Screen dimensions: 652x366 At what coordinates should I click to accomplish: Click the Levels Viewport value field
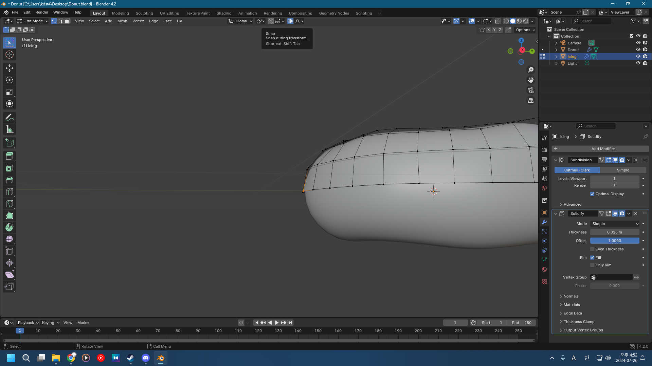pyautogui.click(x=615, y=179)
